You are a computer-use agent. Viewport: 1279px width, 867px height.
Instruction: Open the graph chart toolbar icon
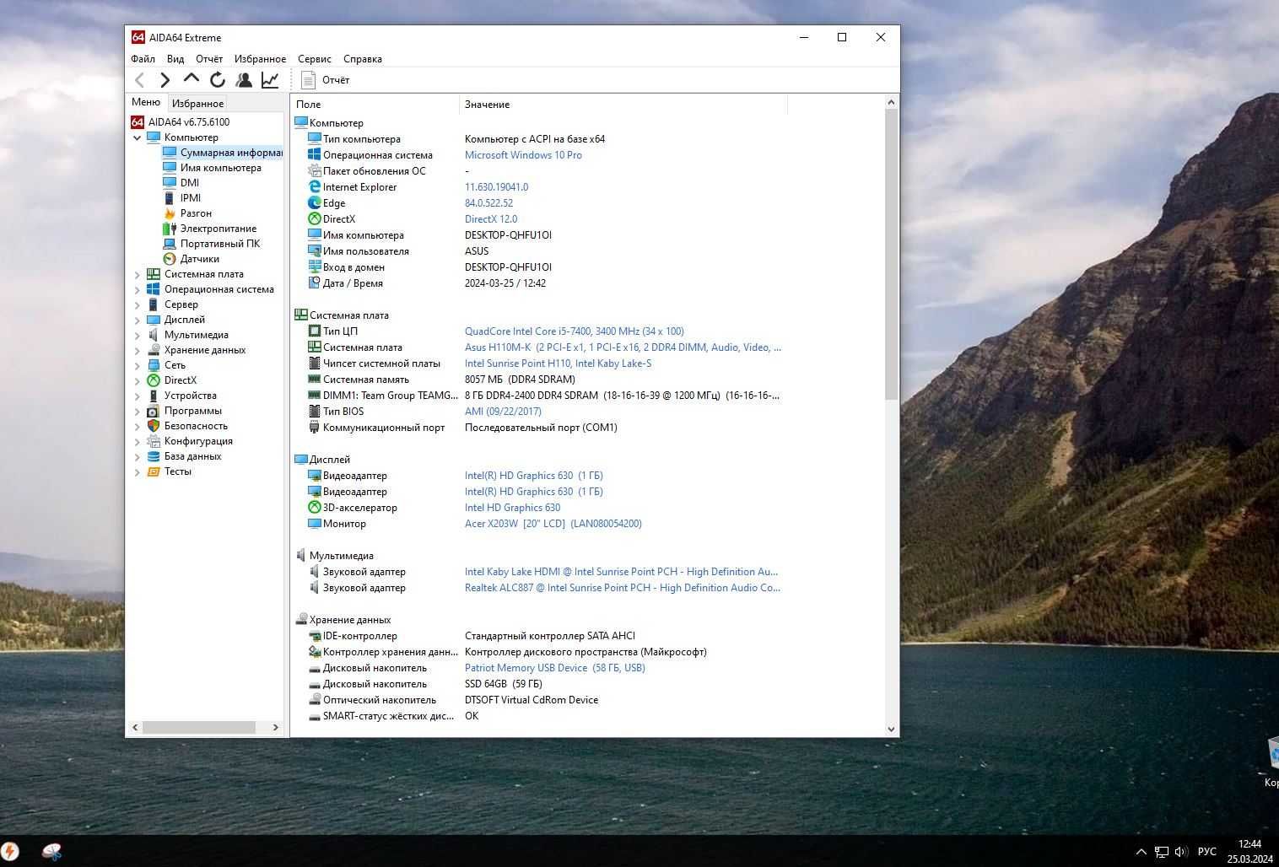coord(270,80)
